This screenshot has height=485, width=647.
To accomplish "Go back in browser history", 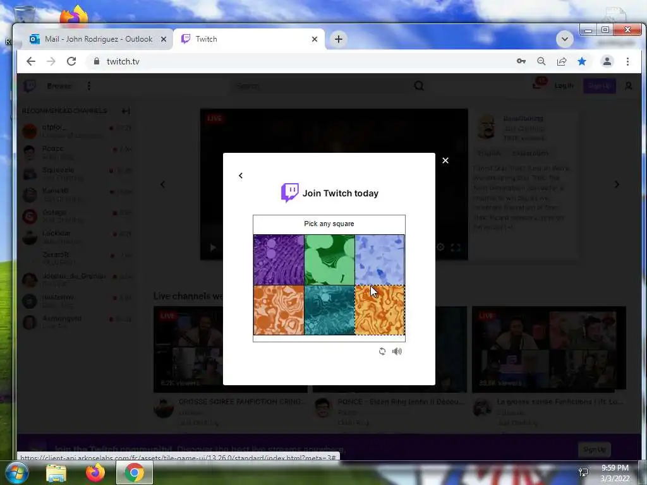I will [x=31, y=61].
